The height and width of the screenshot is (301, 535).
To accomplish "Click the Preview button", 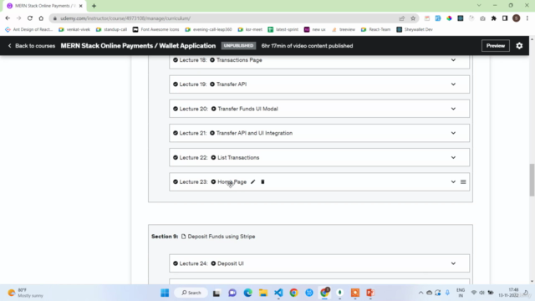I will 496,46.
